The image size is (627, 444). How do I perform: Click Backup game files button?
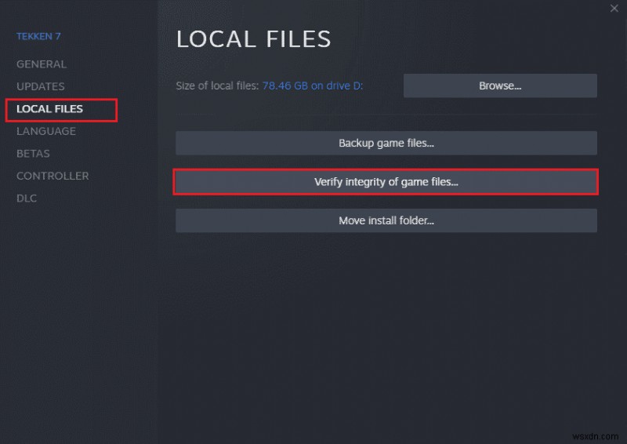pos(386,143)
